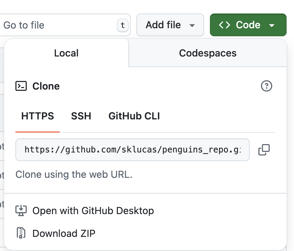This screenshot has width=294, height=251.
Task: Click the terminal icon beside Clone
Action: 21,86
